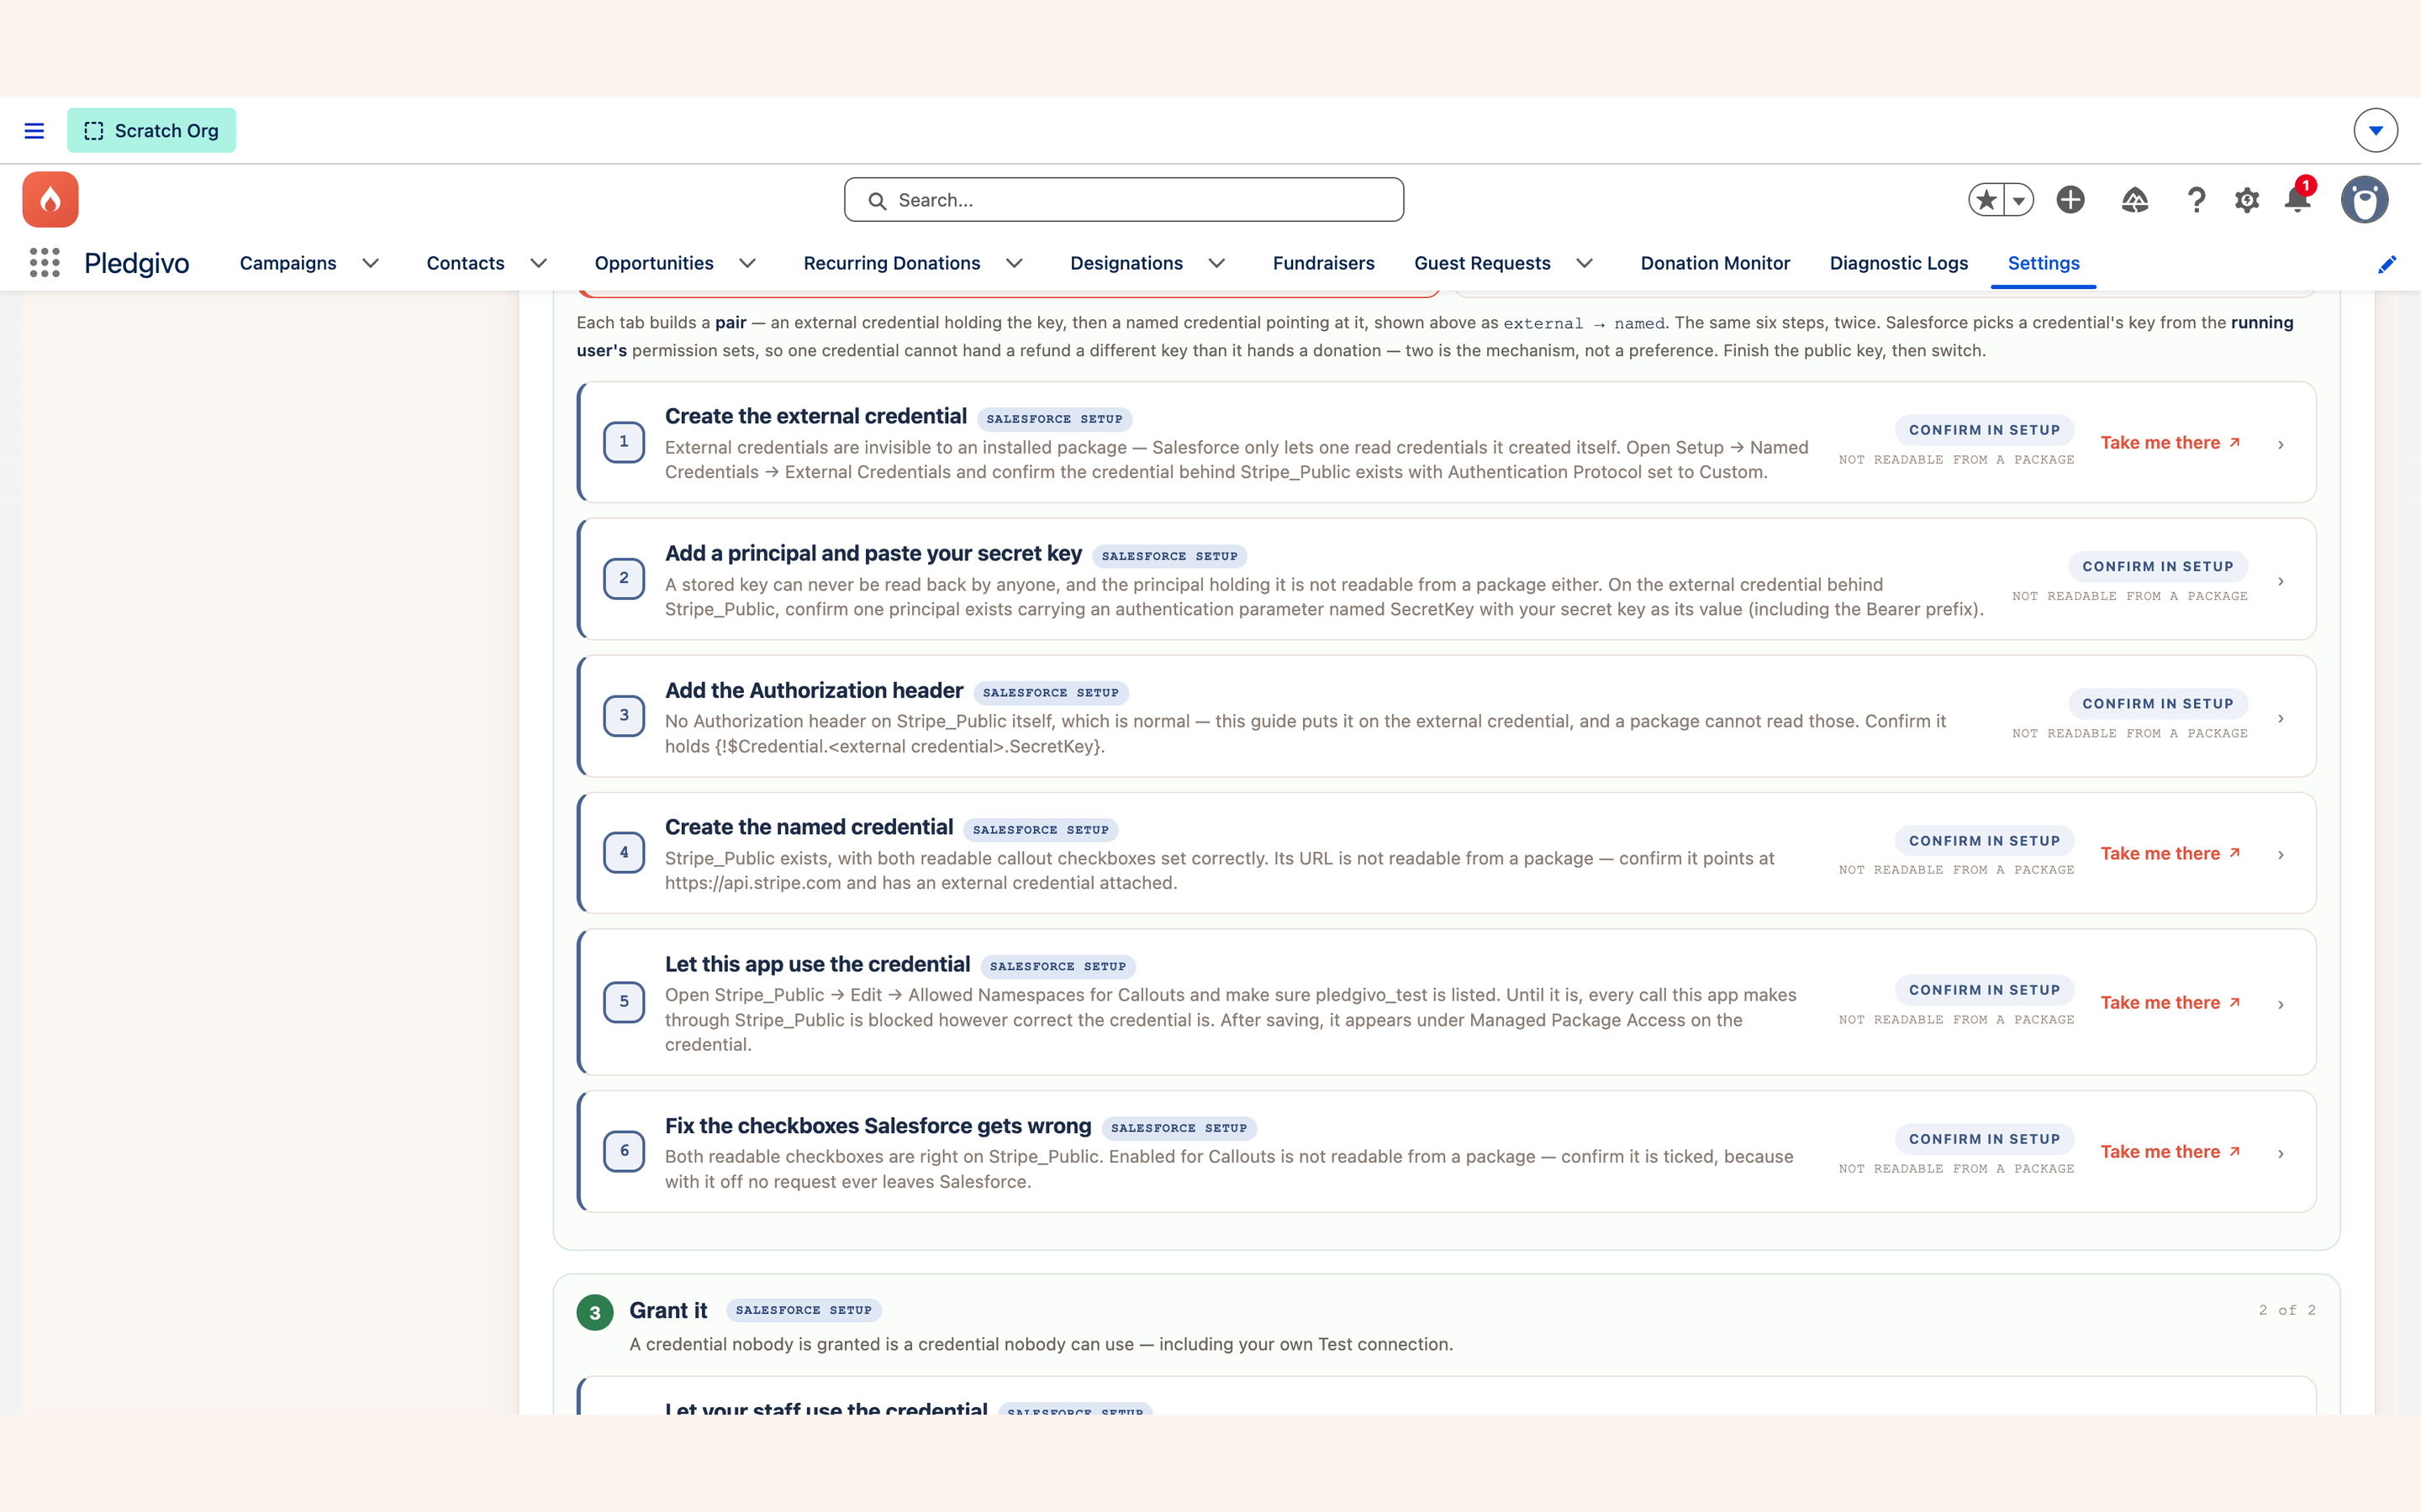Click Confirm in Setup for Fix the checkboxes
The height and width of the screenshot is (1512, 2421).
(x=1984, y=1139)
